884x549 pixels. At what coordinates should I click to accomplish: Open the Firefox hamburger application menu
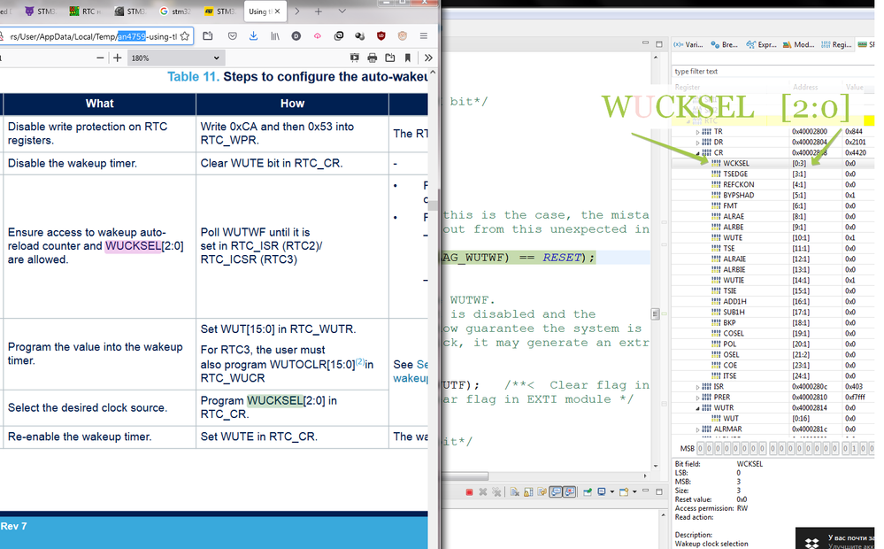(x=423, y=36)
